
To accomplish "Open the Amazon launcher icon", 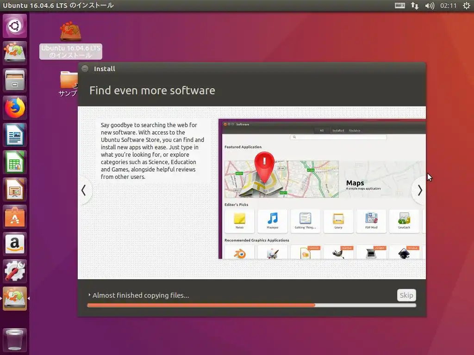I will (x=14, y=244).
